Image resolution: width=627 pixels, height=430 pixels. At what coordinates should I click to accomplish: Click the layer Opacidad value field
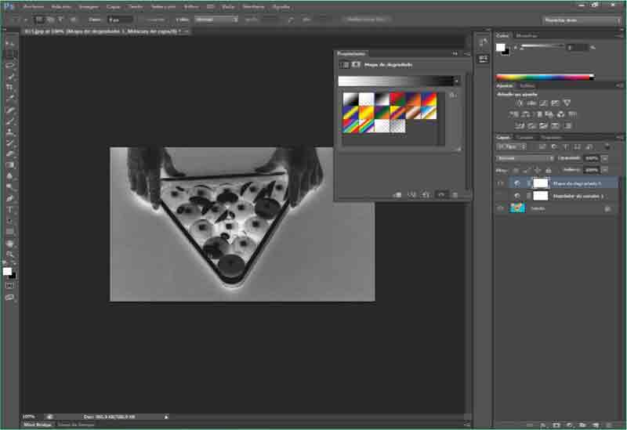click(591, 158)
